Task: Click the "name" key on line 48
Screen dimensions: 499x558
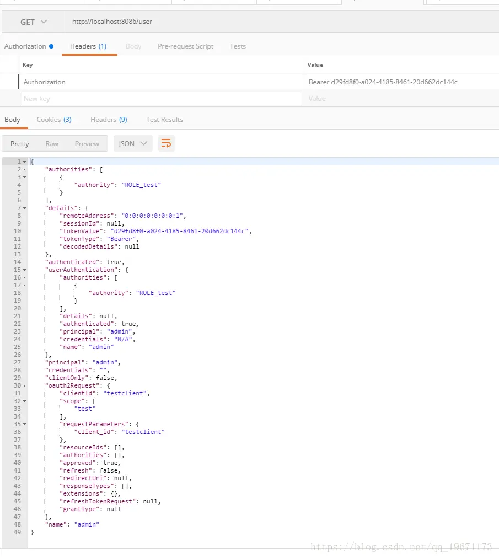Action: [56, 524]
